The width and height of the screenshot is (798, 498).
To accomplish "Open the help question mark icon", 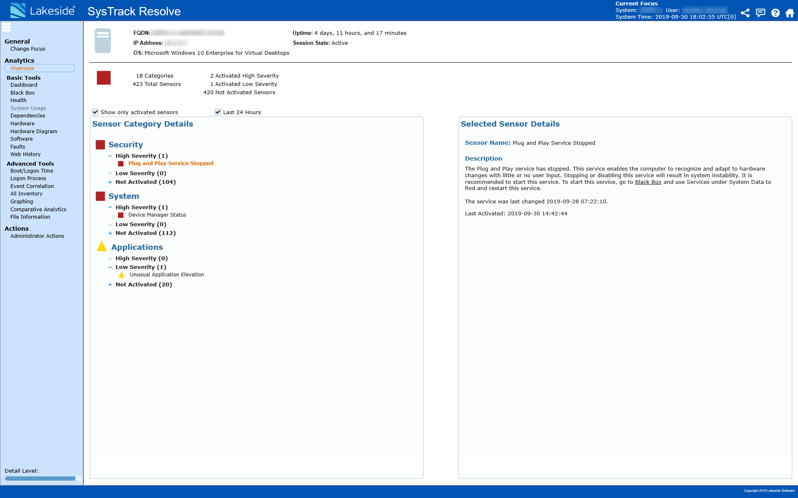I will click(775, 13).
